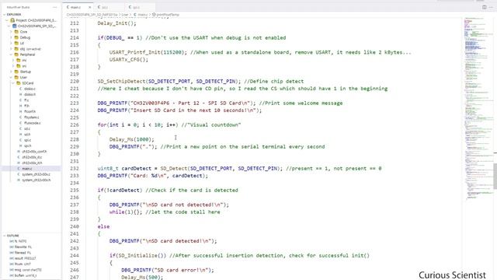Viewport: 497px width, 280px height.
Task: Expand the Ld folder
Action: 11,44
